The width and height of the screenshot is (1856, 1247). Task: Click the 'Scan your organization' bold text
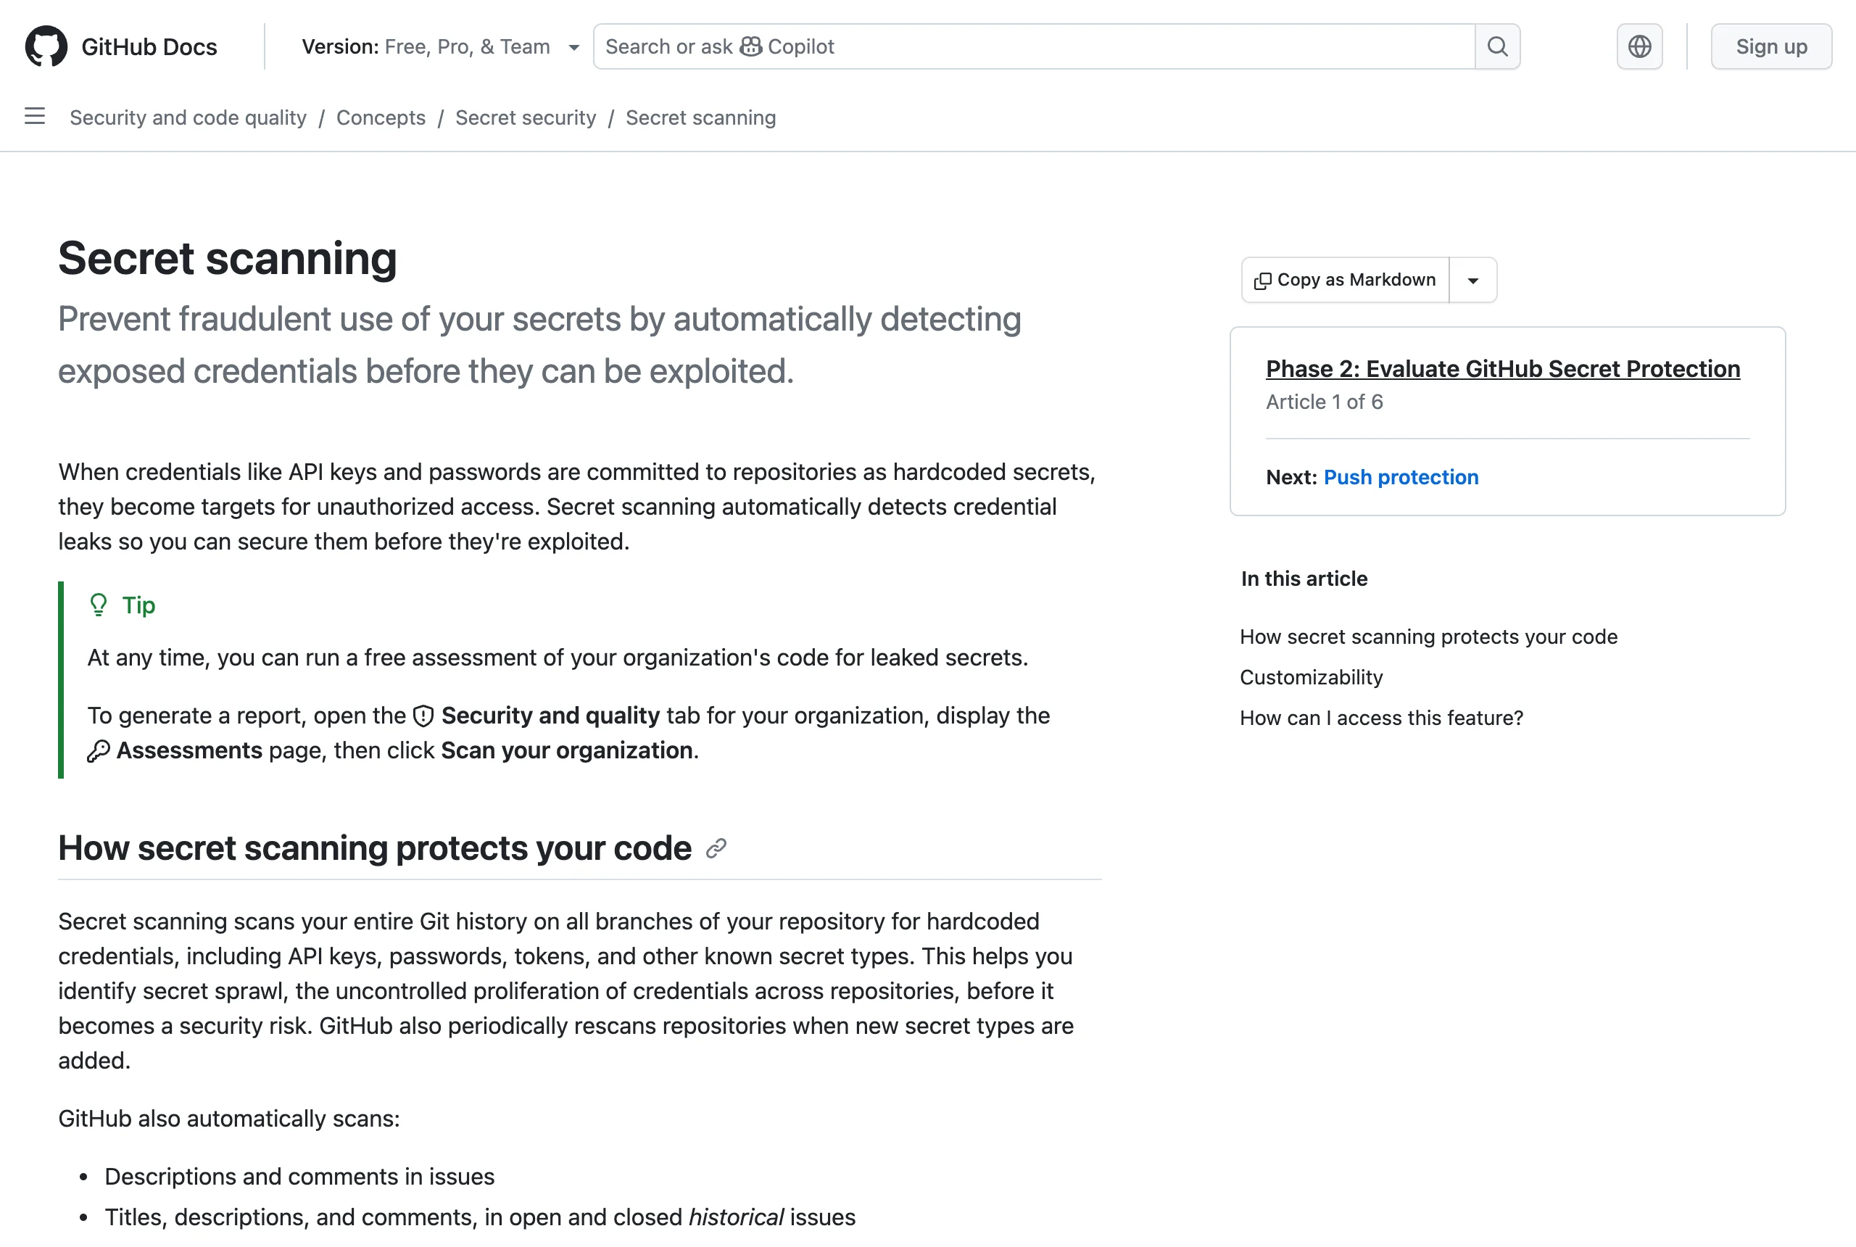point(566,751)
